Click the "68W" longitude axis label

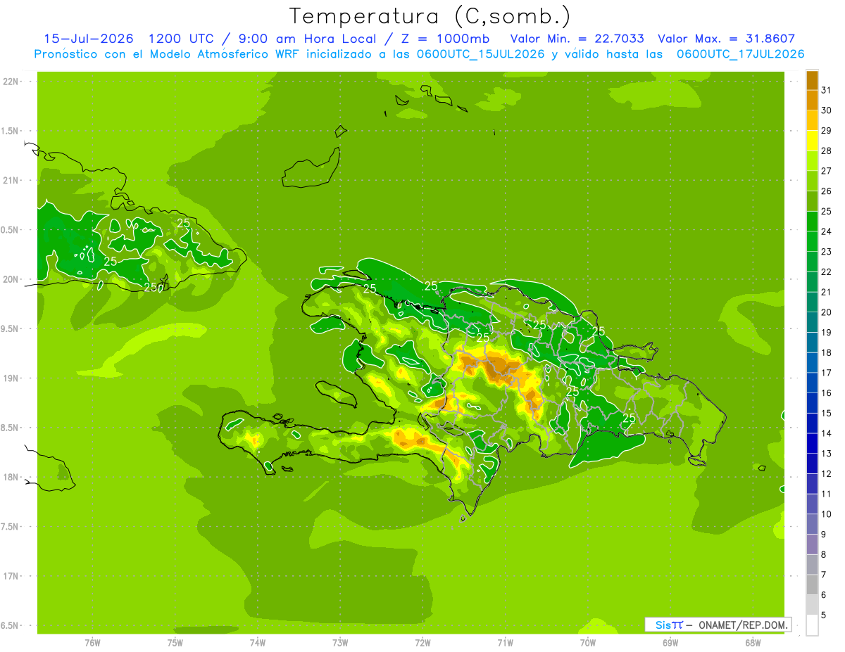pyautogui.click(x=753, y=643)
